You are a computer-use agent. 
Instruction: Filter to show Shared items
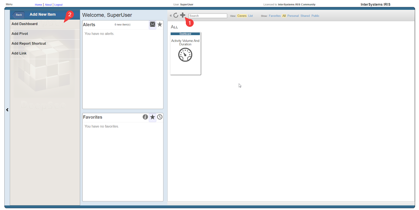tap(305, 16)
